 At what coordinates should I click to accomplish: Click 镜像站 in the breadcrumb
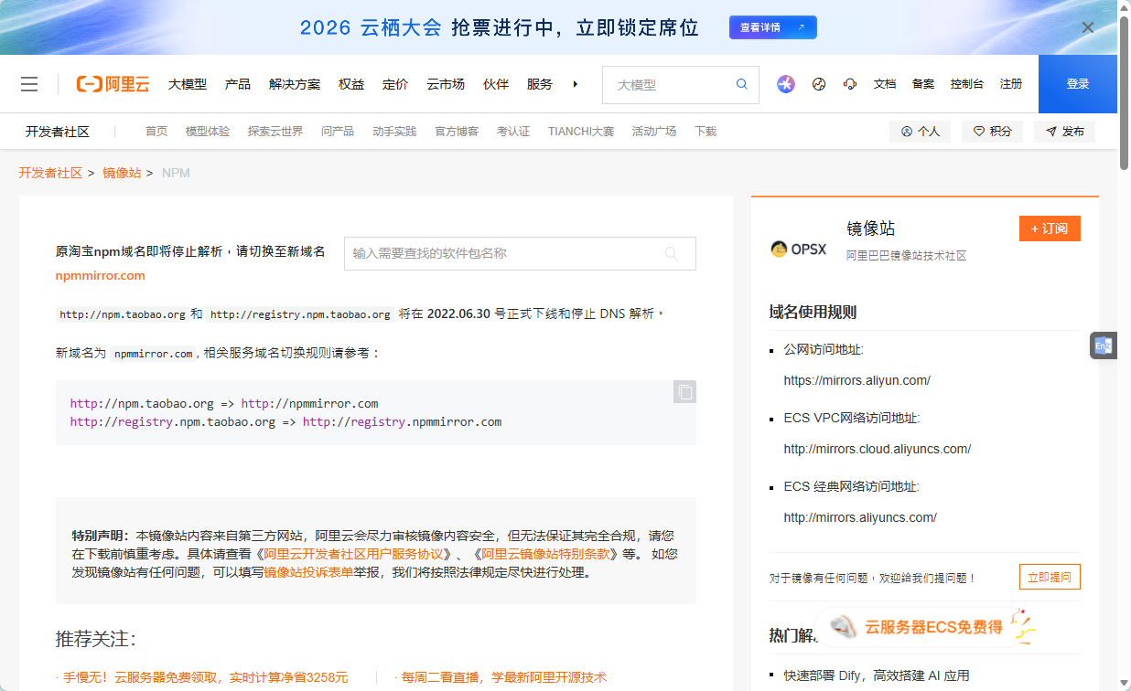click(x=122, y=173)
